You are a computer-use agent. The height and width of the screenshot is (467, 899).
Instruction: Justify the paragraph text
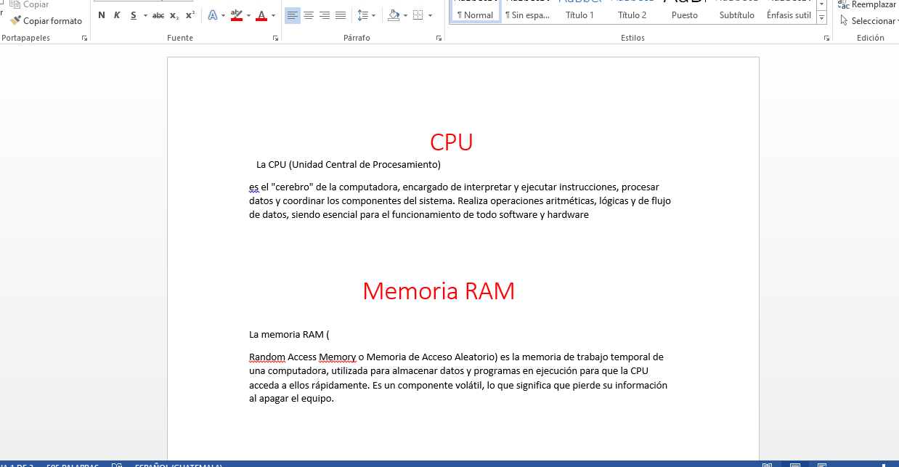(x=341, y=15)
